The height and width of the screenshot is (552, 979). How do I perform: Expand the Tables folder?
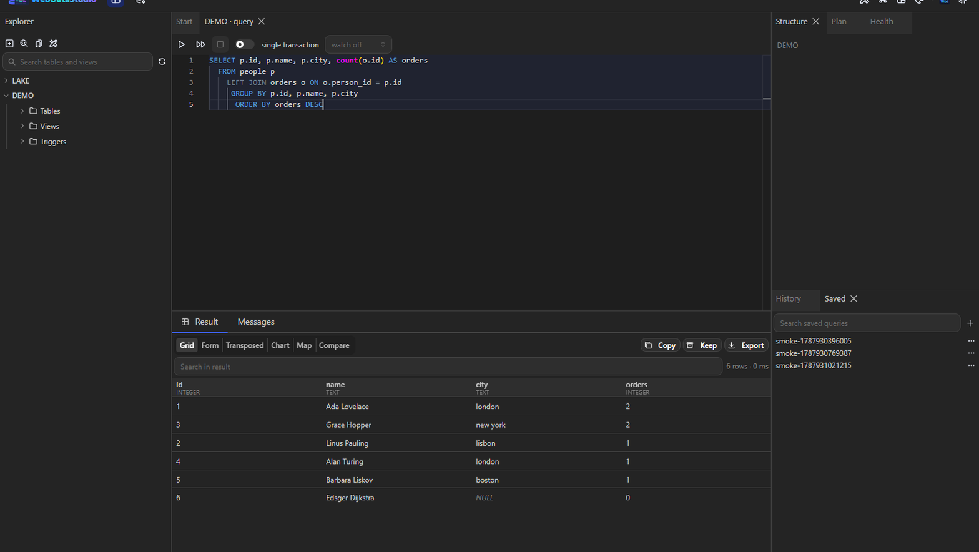(22, 111)
